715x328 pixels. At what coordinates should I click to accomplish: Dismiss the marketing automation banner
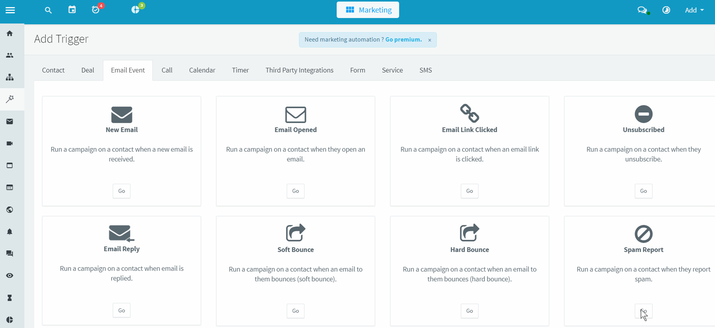[x=430, y=40]
